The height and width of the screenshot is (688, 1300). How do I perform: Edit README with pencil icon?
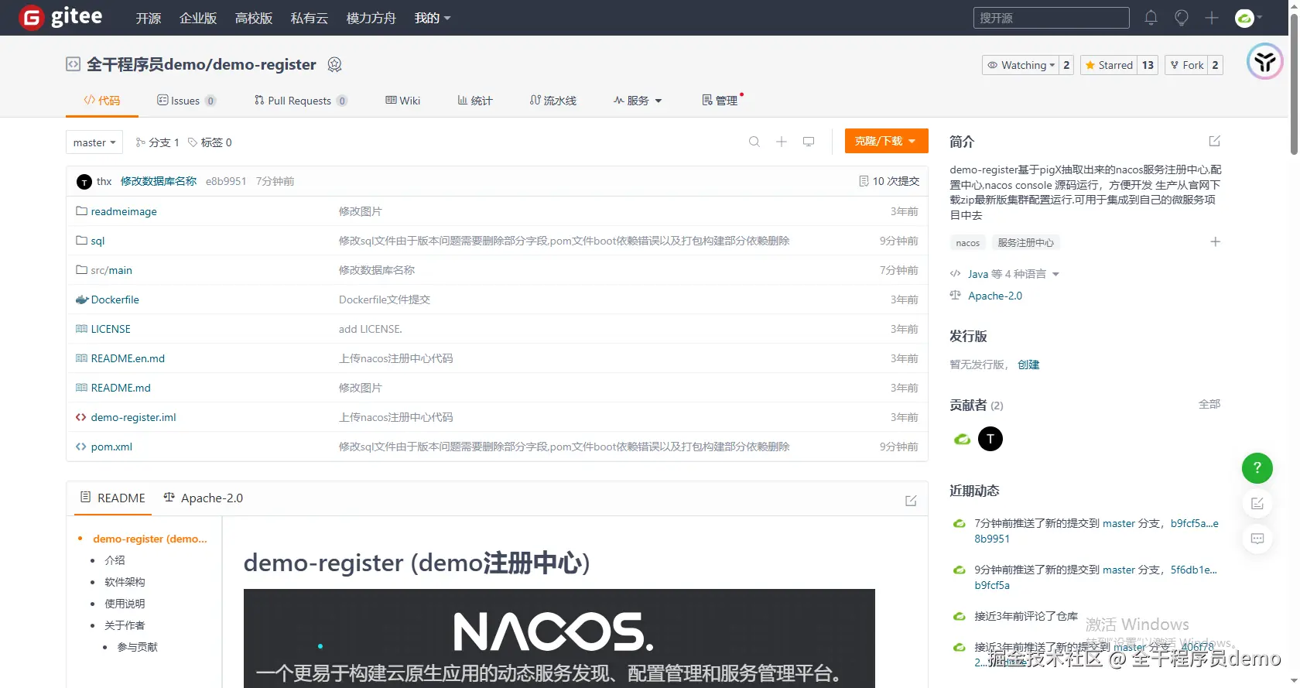tap(911, 501)
